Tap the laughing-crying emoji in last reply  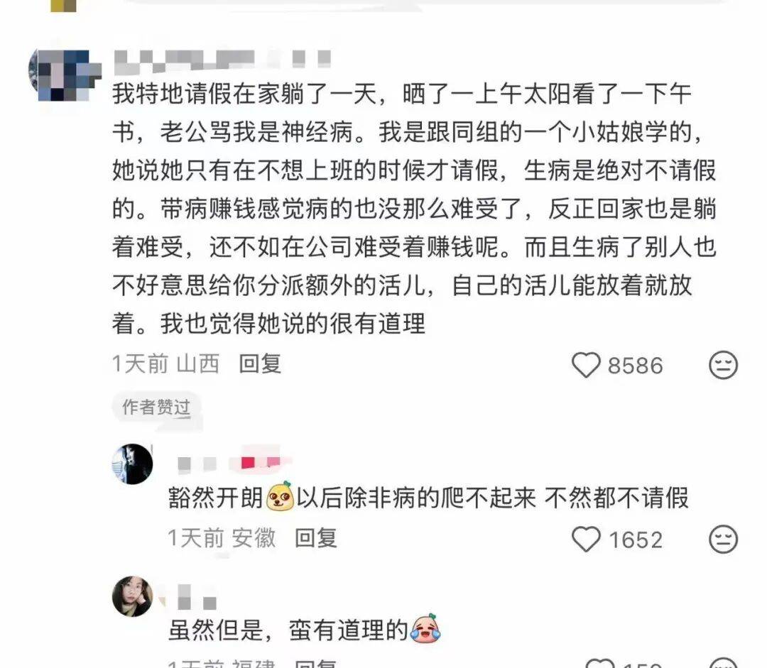[425, 628]
